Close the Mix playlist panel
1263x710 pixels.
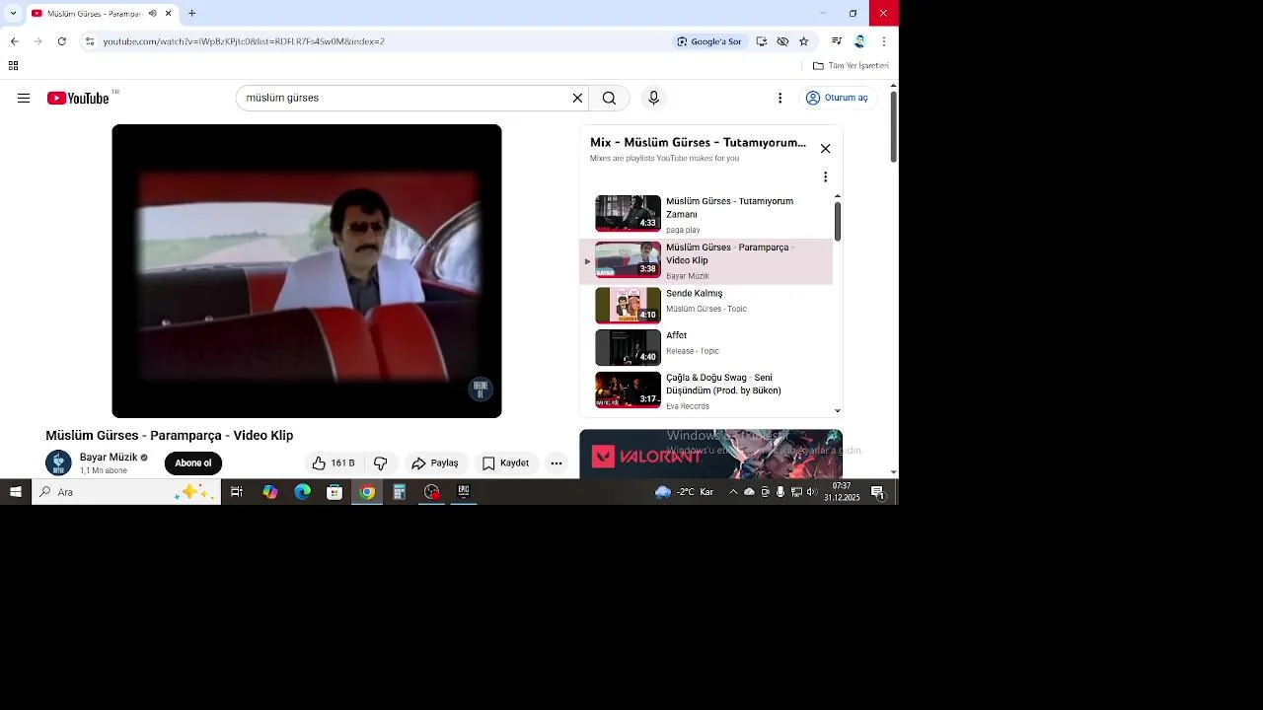tap(825, 149)
